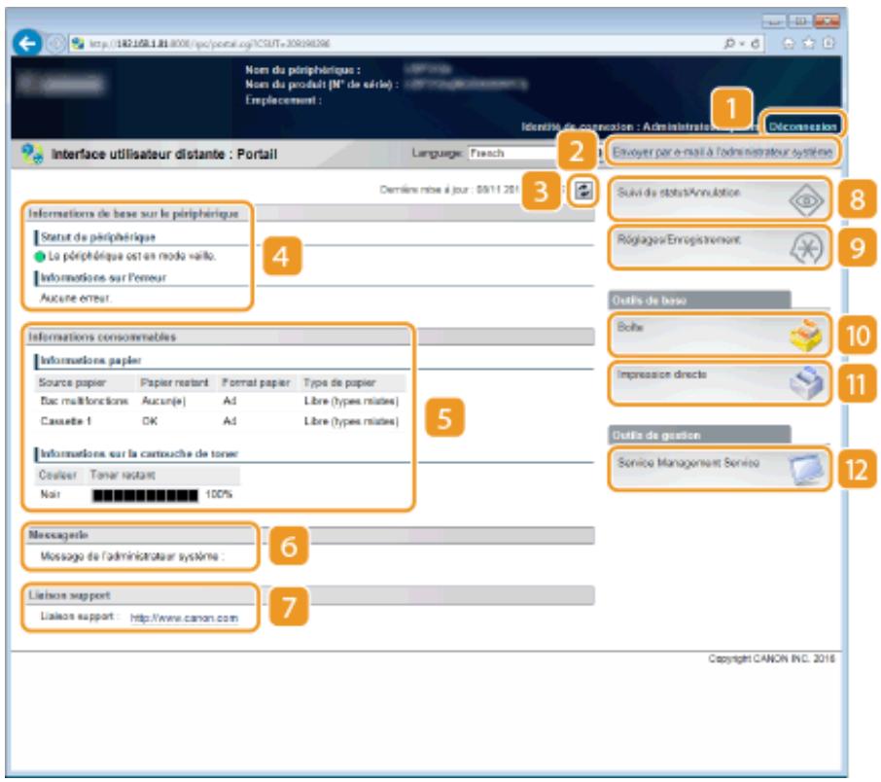Click Informations sur la cartouche de toner heading
The width and height of the screenshot is (881, 782).
click(139, 453)
